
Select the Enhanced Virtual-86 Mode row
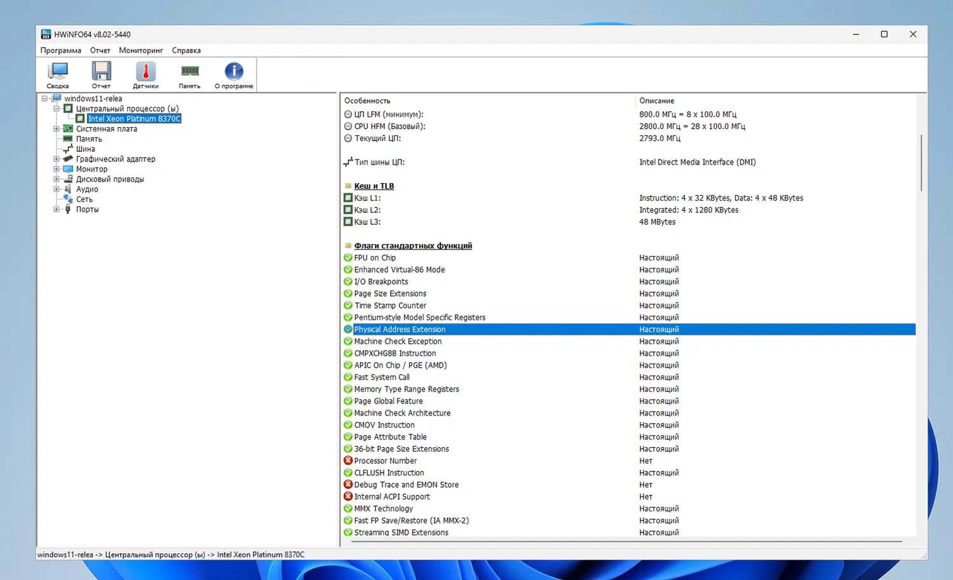point(629,270)
